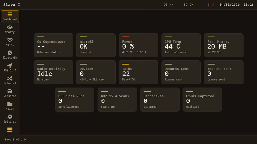Open the BLE Spam Runs card
Screen dimensions: 257x144
[75, 100]
